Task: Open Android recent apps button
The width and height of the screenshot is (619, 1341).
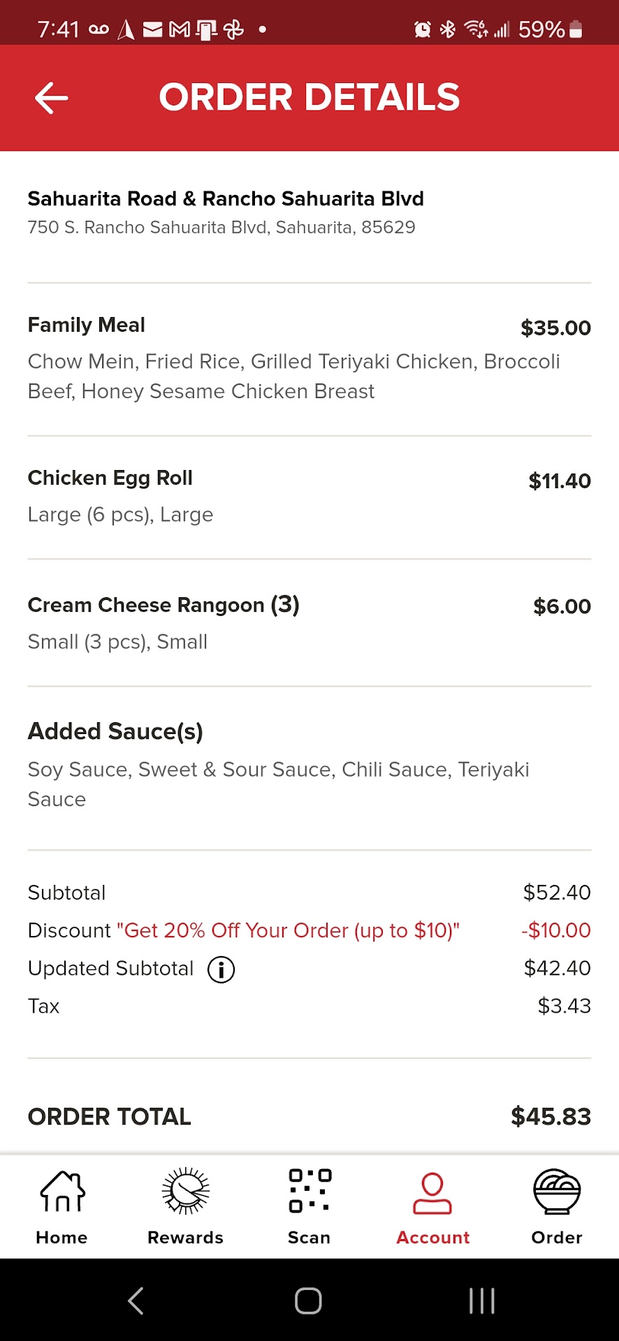Action: 481,1300
